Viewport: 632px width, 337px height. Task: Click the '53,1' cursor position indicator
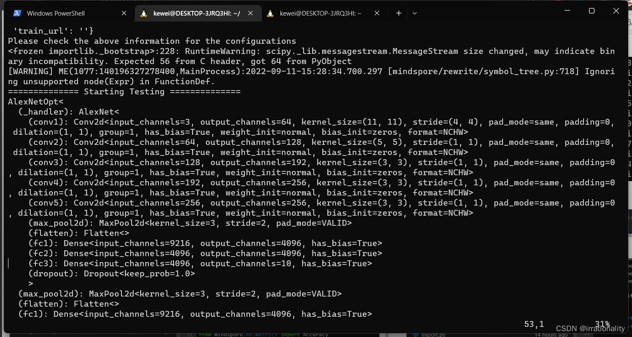534,324
